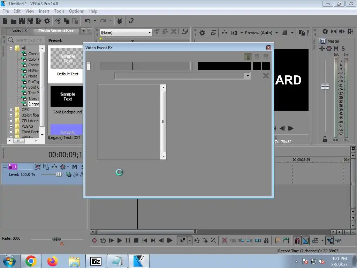Toggle the Master fader lock icon
The width and height of the screenshot is (357, 268).
click(x=325, y=139)
